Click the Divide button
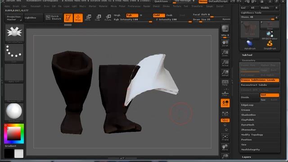This screenshot has width=288, height=162. 250,97
